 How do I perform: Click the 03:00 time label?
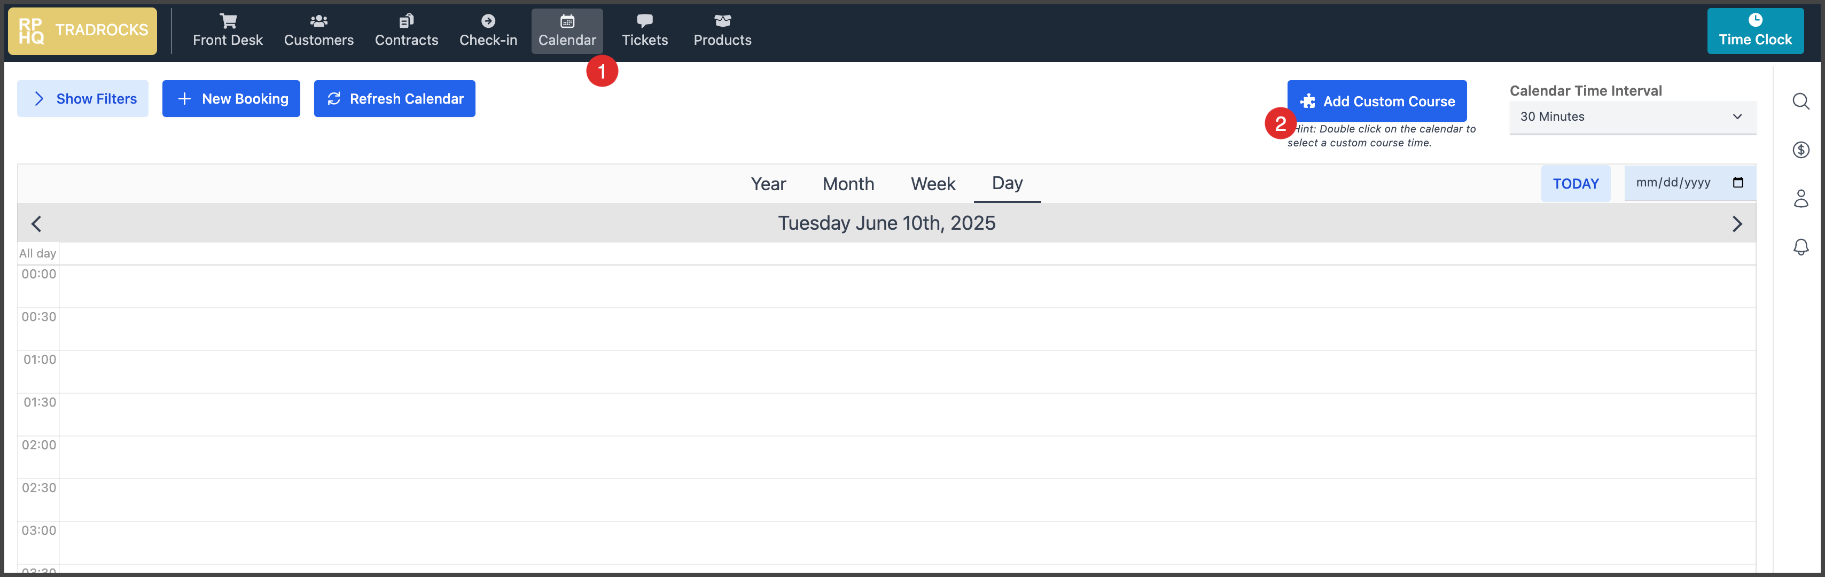[39, 531]
